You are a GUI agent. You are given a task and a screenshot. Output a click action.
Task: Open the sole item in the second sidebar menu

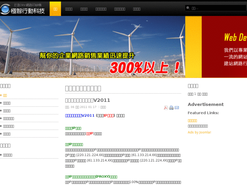point(8,155)
